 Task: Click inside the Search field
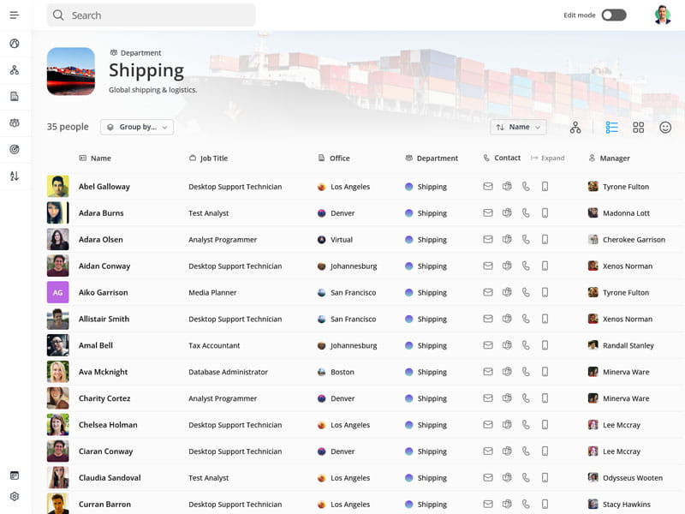click(151, 15)
